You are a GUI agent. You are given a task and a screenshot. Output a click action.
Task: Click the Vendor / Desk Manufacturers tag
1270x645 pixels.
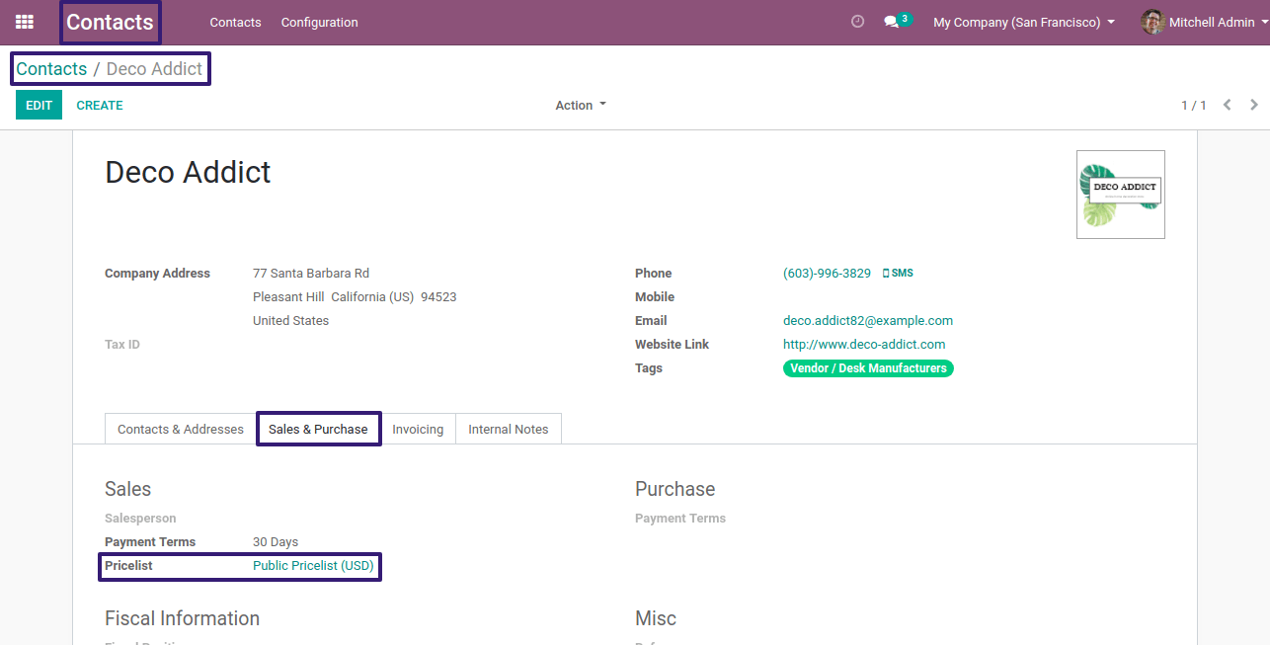pos(868,367)
